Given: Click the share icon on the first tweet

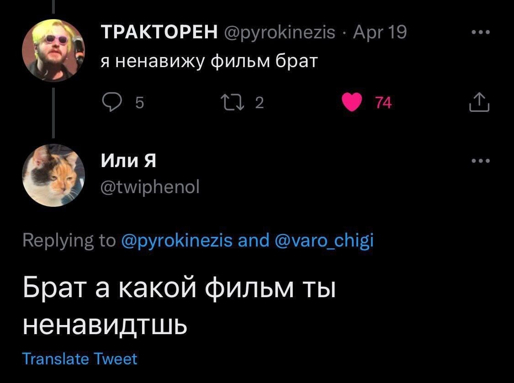Looking at the screenshot, I should coord(479,103).
